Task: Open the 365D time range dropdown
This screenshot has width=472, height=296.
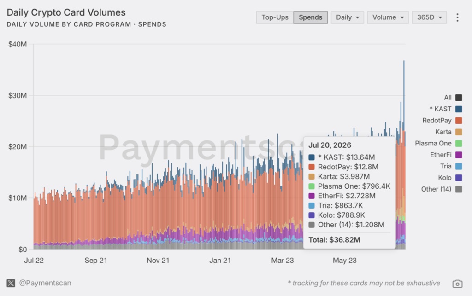Action: [429, 17]
